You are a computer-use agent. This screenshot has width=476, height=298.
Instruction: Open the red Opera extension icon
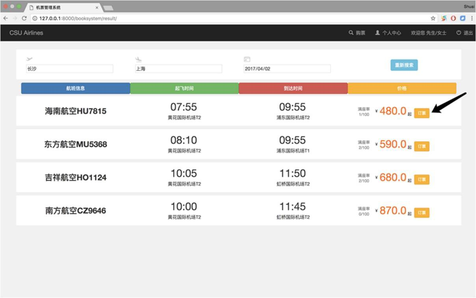tap(454, 18)
